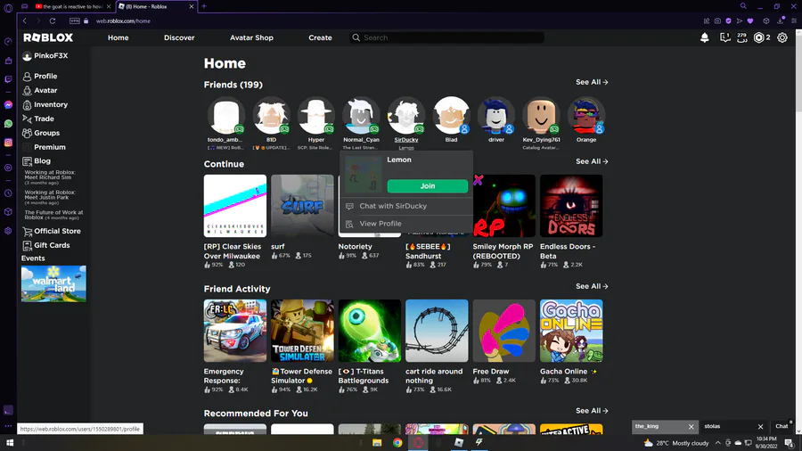Open the friend requests icon showing 279
This screenshot has width=802, height=451.
(x=741, y=37)
